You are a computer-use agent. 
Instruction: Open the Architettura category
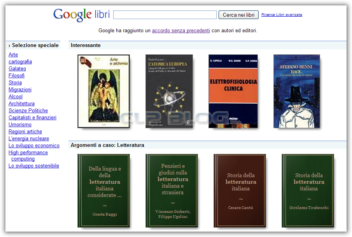tap(21, 103)
